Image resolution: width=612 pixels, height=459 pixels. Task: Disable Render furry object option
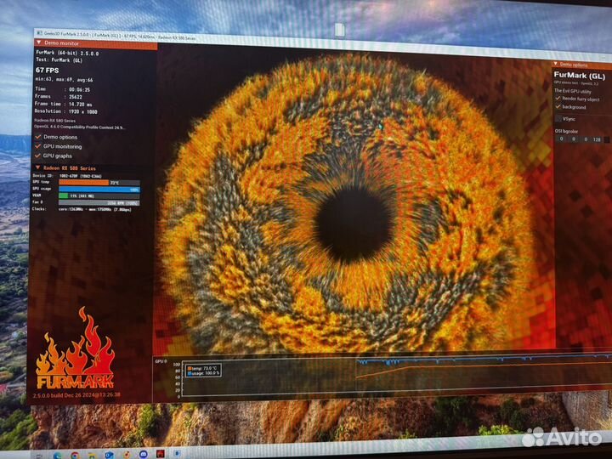coord(558,99)
